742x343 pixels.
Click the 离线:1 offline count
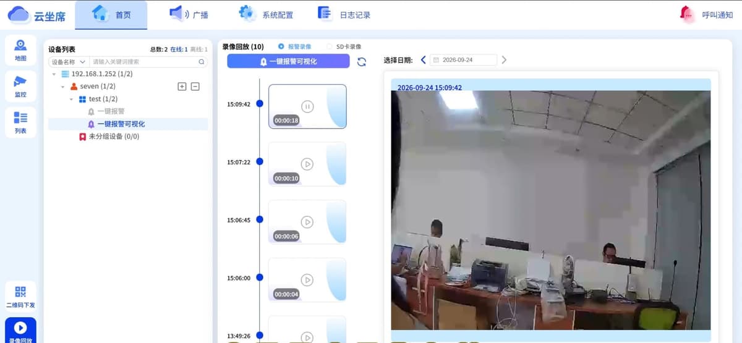pyautogui.click(x=198, y=49)
